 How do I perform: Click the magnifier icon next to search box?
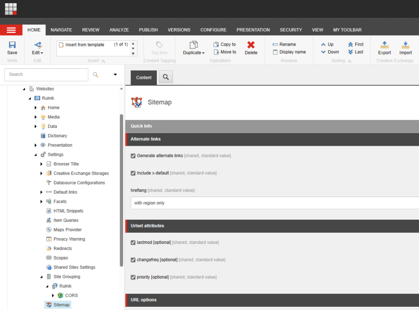(x=96, y=75)
